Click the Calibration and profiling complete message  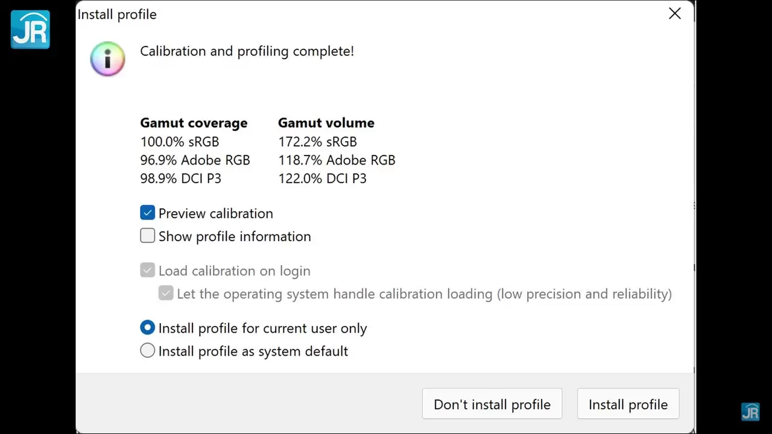click(x=247, y=51)
